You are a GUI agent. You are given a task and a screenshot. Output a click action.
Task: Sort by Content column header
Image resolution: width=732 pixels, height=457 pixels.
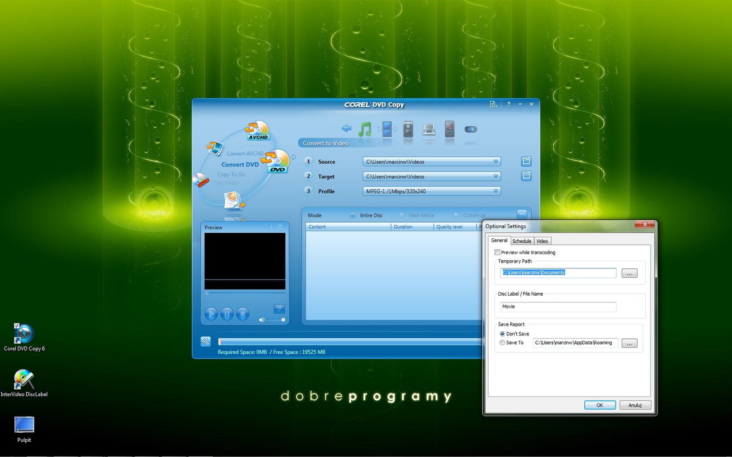point(348,227)
